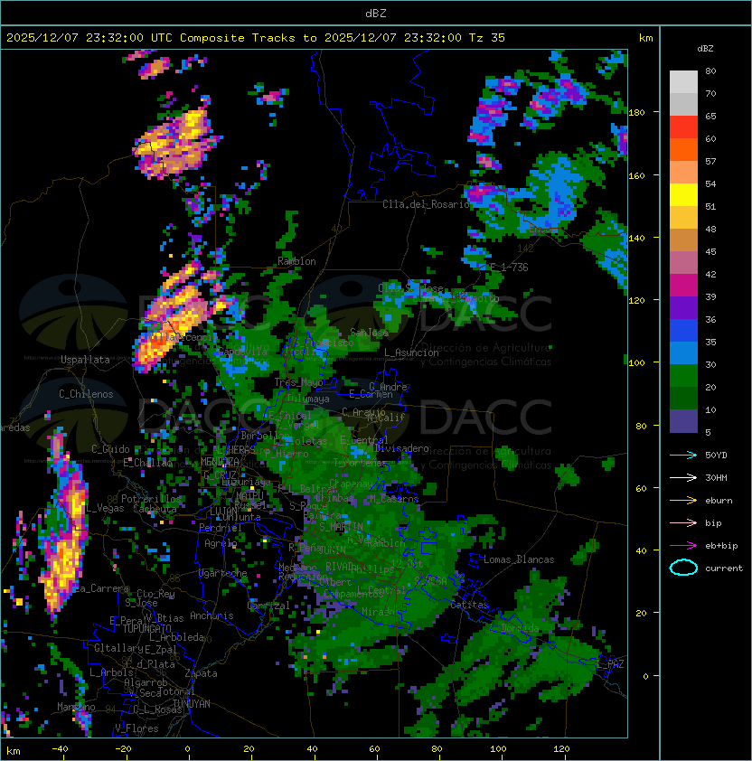
Task: Select the purple 36–39 dBZ swatch
Action: pos(683,308)
